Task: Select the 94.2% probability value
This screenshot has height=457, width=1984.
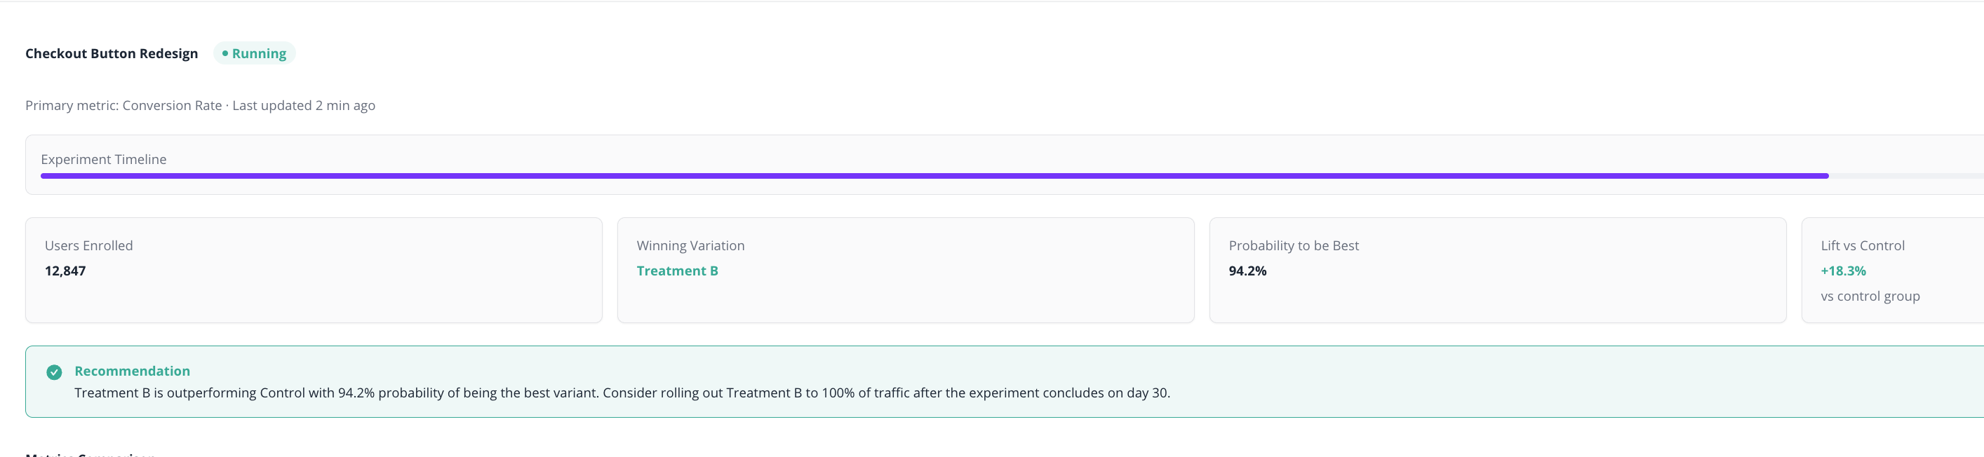Action: point(1247,271)
